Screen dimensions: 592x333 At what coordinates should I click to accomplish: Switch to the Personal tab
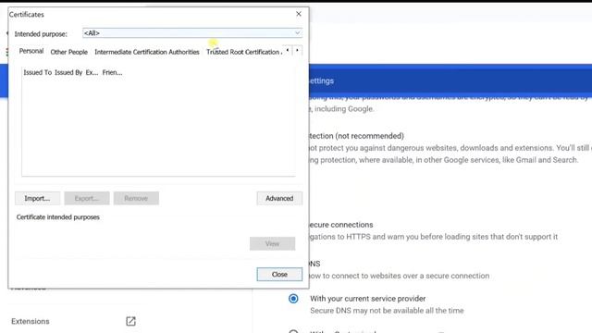tap(31, 51)
